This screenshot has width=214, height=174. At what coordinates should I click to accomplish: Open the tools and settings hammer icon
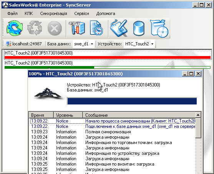pyautogui.click(x=77, y=28)
